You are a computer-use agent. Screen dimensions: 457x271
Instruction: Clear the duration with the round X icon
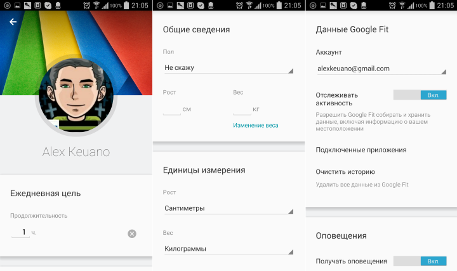click(x=132, y=234)
